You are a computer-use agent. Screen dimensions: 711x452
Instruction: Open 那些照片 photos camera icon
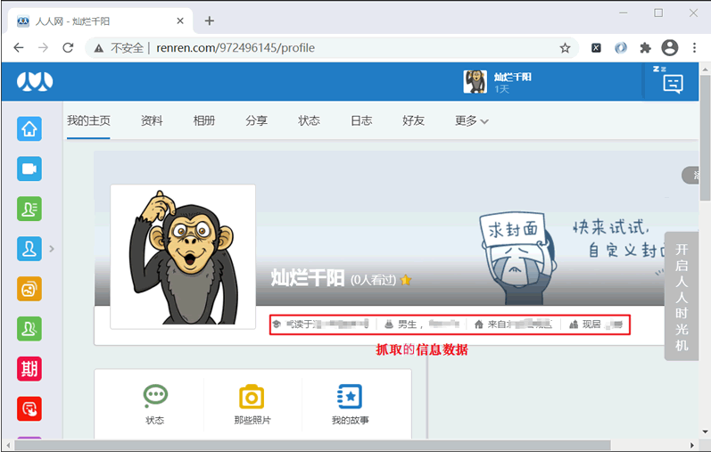(x=252, y=397)
